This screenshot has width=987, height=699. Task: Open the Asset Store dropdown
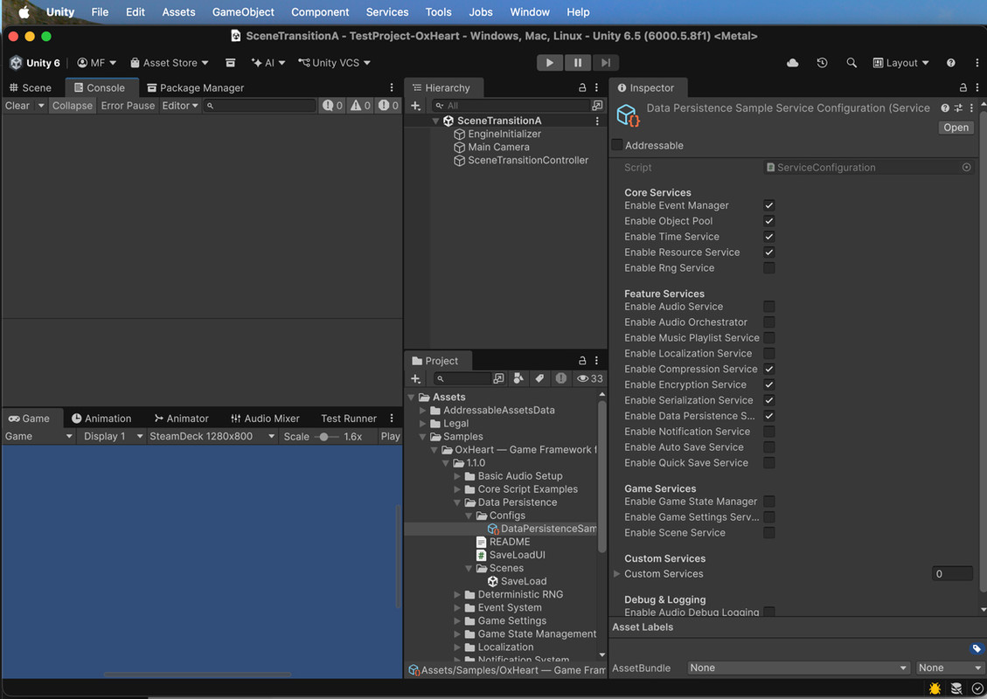click(169, 63)
